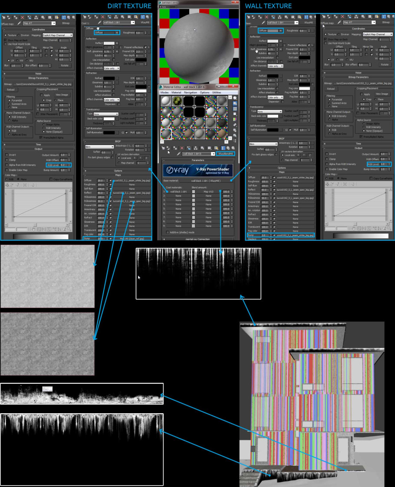Click Make Material Copy in Material Editor toolbar
This screenshot has height=487, width=395.
(189, 148)
